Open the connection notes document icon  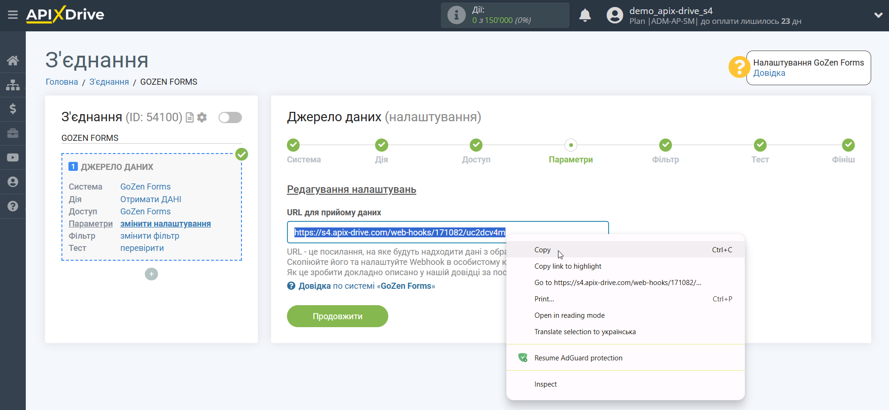pyautogui.click(x=189, y=117)
